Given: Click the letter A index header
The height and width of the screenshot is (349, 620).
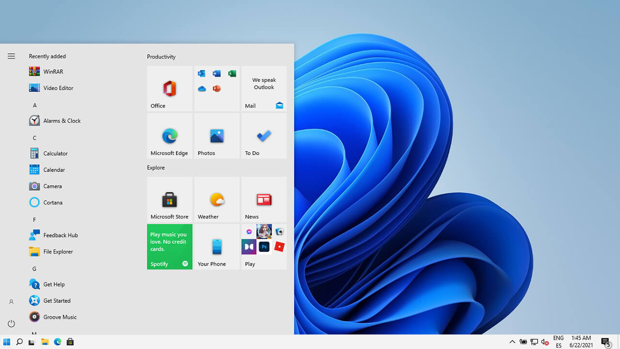Looking at the screenshot, I should 34,105.
